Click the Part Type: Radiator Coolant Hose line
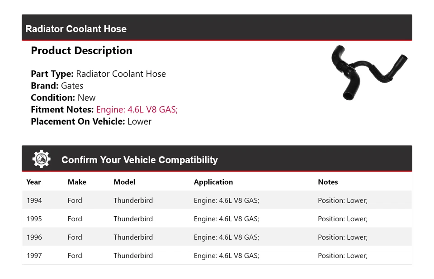 [x=98, y=74]
